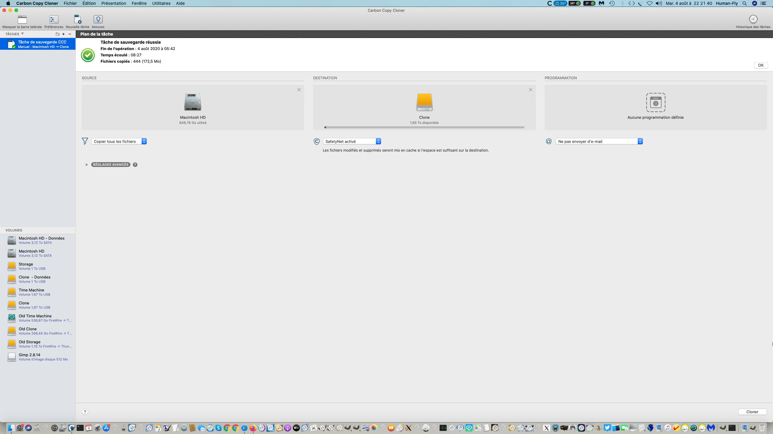This screenshot has height=434, width=773.
Task: Open the Utilitaires menu
Action: click(161, 3)
